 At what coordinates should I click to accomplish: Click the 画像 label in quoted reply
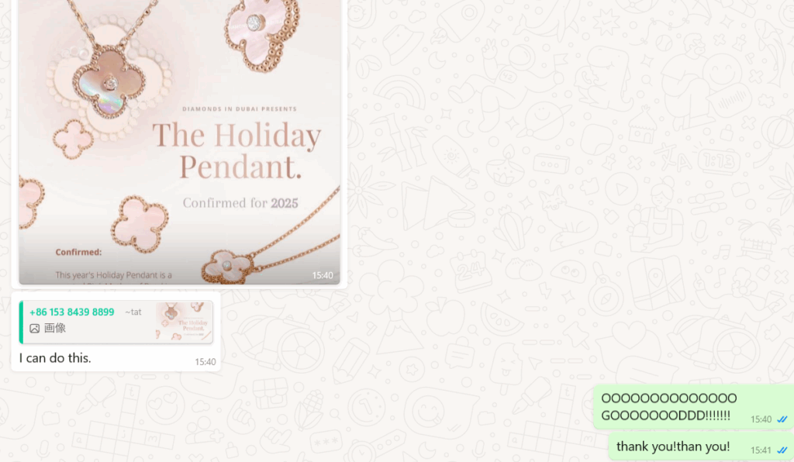point(55,329)
